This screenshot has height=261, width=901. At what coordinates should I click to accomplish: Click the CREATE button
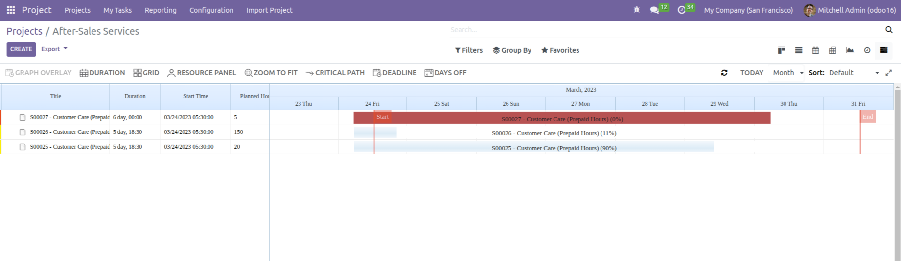pyautogui.click(x=21, y=49)
